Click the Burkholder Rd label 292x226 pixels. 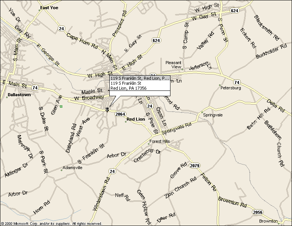[271, 51]
